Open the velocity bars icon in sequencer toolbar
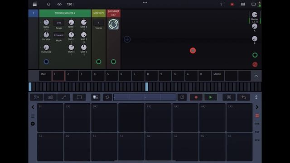This screenshot has height=163, width=290. click(50, 97)
